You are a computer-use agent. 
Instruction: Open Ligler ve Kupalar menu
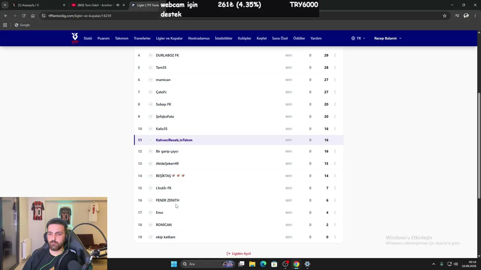pyautogui.click(x=169, y=38)
